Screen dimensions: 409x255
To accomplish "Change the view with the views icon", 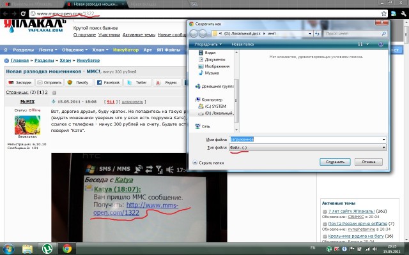I will point(360,44).
